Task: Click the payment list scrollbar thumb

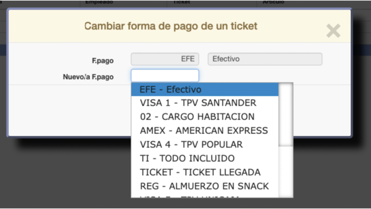Action: [x=286, y=114]
